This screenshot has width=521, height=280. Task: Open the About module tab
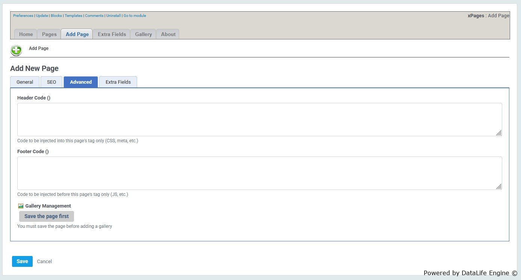coord(168,34)
